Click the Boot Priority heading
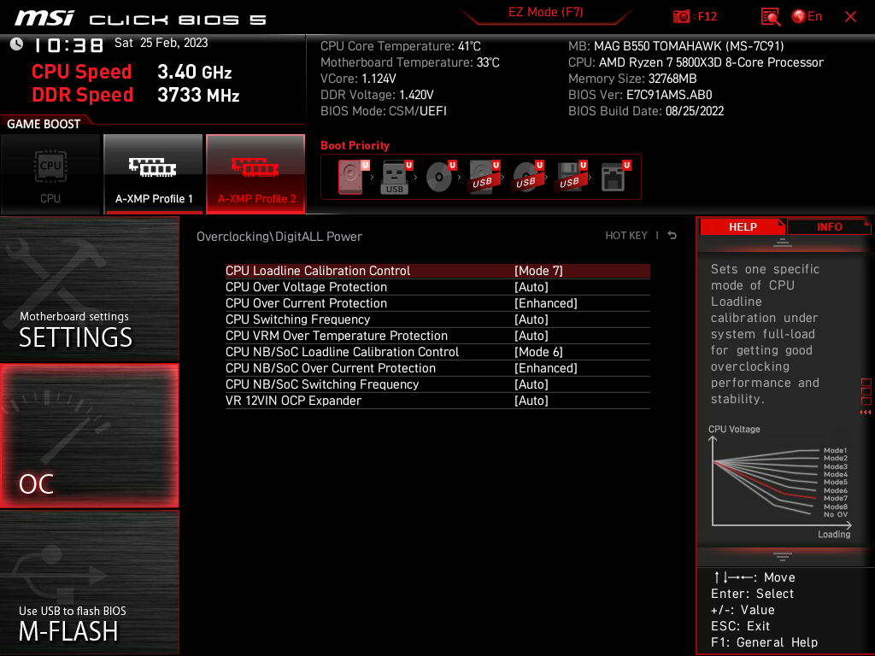This screenshot has height=656, width=875. pyautogui.click(x=355, y=145)
